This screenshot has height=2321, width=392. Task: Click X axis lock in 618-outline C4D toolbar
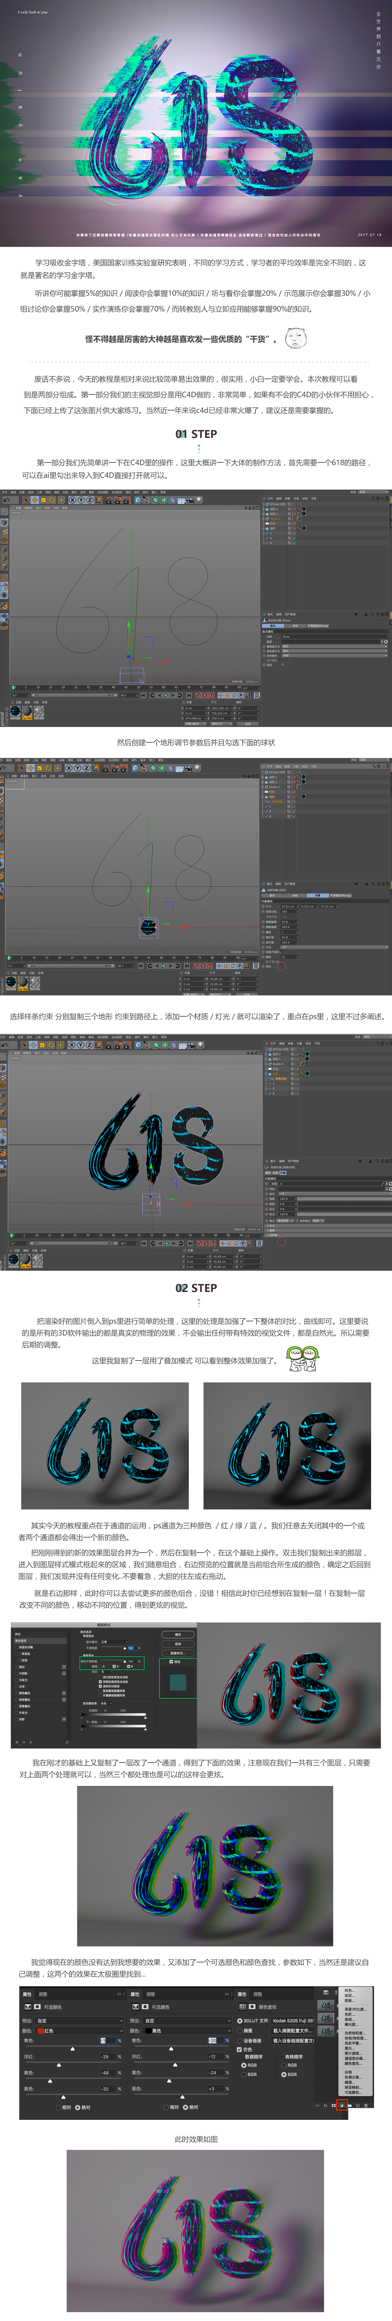[x=72, y=500]
